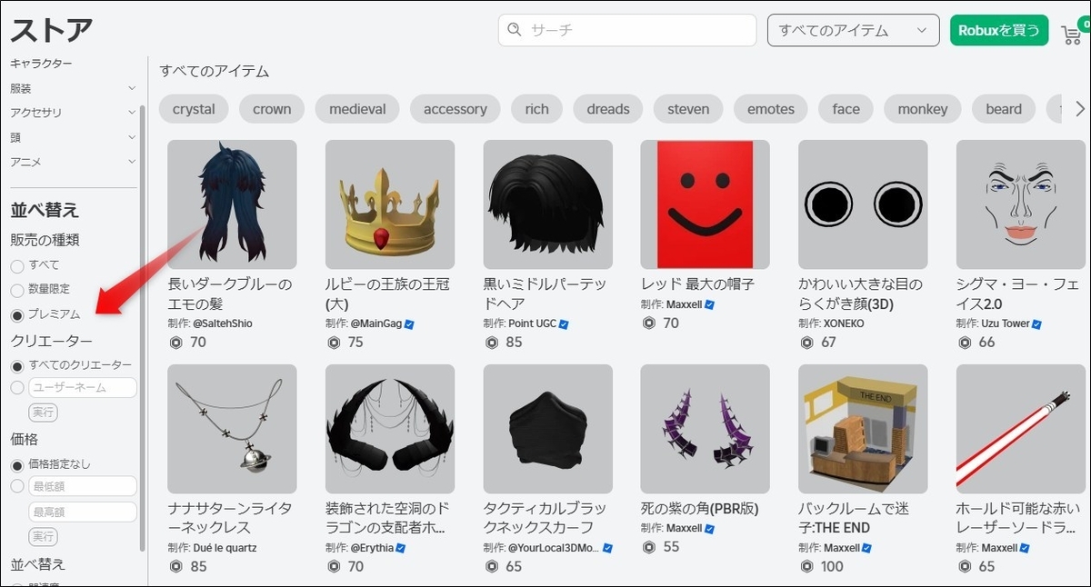This screenshot has width=1091, height=587.
Task: Open すべてのアイテム category dropdown
Action: click(853, 30)
